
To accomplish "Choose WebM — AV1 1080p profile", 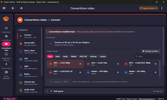I will click(x=140, y=72).
